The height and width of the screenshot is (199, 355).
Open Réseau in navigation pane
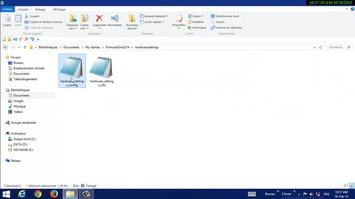[x=13, y=161]
